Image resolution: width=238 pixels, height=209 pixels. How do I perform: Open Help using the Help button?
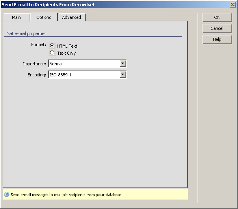coord(217,39)
